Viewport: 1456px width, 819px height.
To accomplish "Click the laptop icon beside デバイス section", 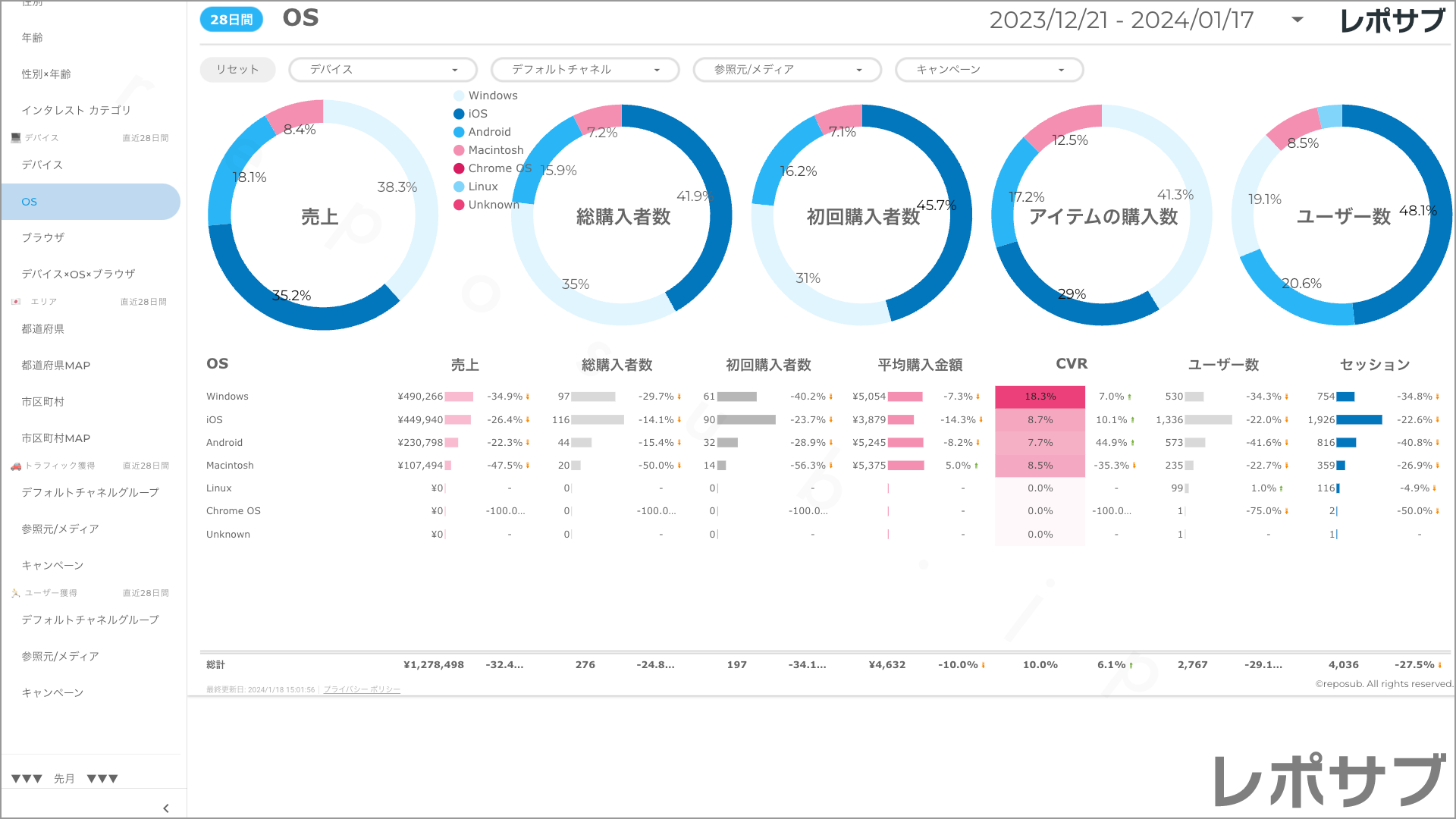I will pyautogui.click(x=16, y=138).
